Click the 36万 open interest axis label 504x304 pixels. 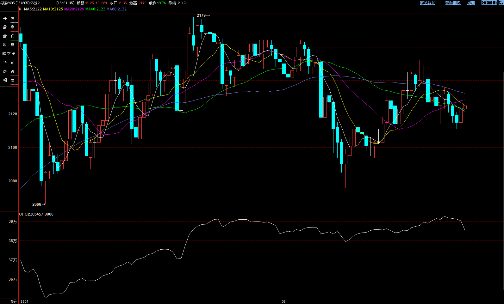[13, 279]
